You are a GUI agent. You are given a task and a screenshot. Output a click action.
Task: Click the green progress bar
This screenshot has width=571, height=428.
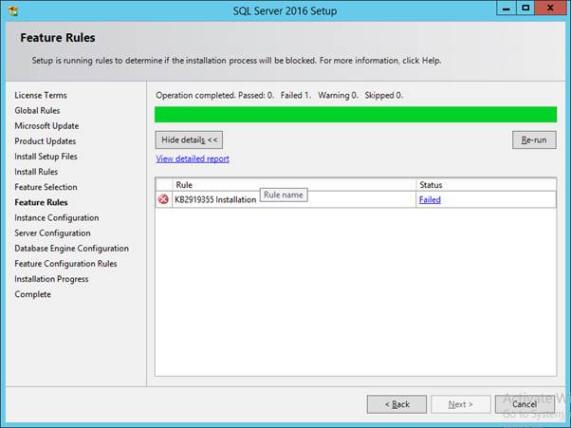pos(356,115)
